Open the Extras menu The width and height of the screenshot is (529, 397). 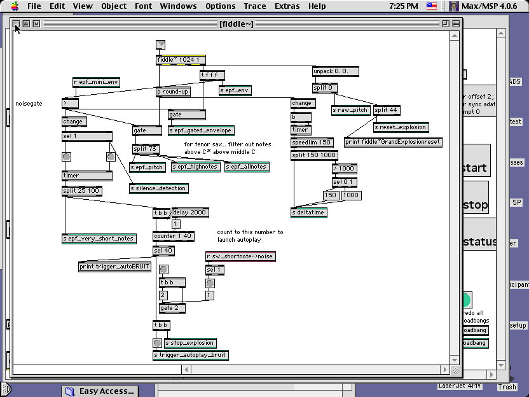tap(287, 6)
